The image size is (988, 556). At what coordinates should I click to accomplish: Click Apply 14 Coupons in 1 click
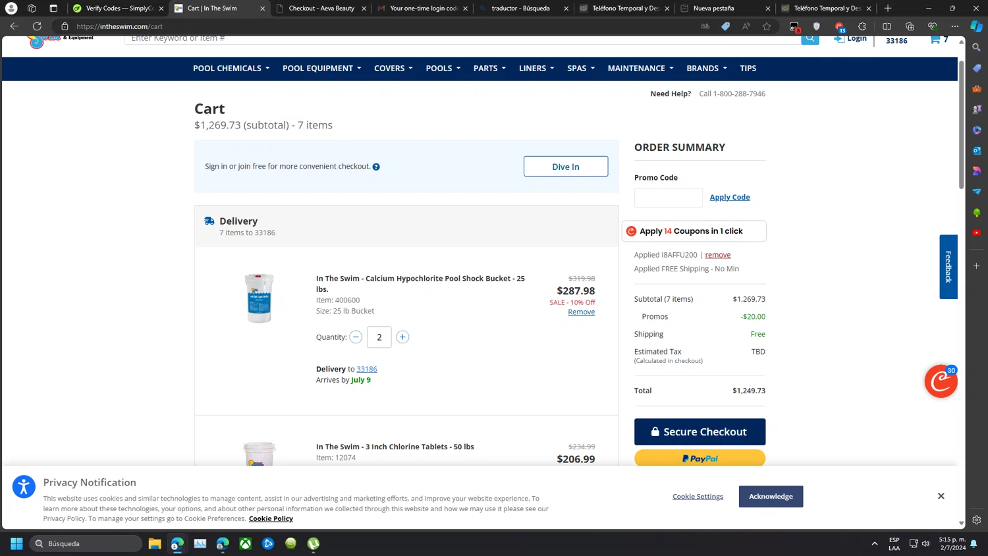tap(694, 231)
